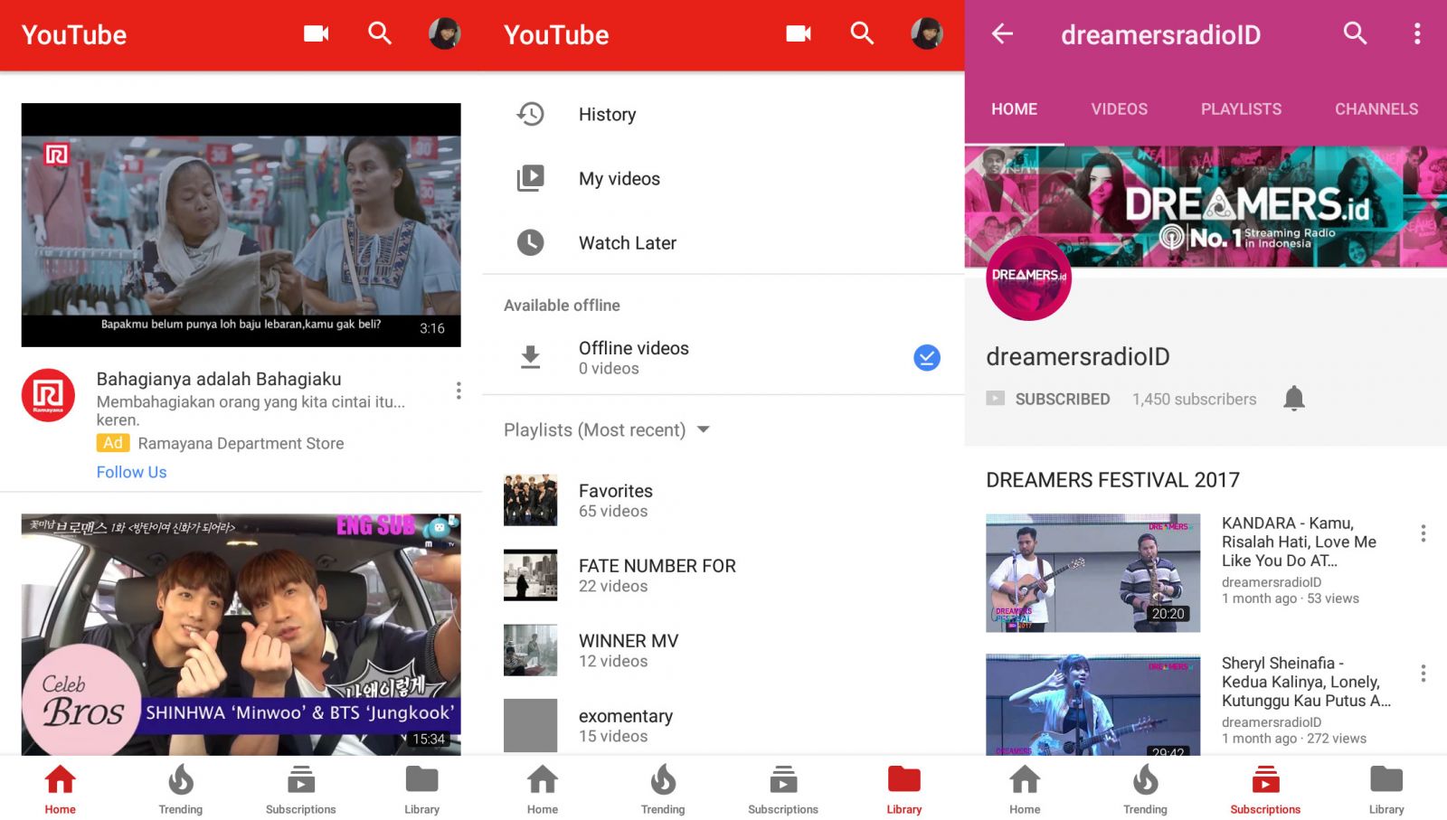The image size is (1447, 820).
Task: Open options for the Bahagianya adalah Bahagiaku ad
Action: [459, 391]
